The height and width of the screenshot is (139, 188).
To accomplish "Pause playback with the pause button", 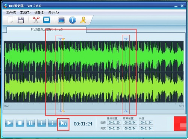I will click(31, 123).
